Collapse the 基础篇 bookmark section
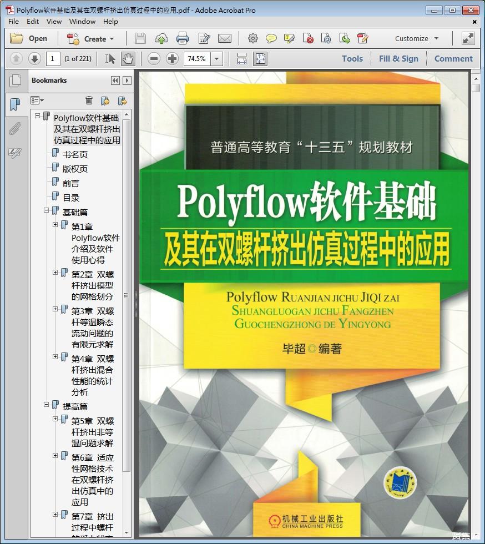485x544 pixels. pyautogui.click(x=47, y=210)
